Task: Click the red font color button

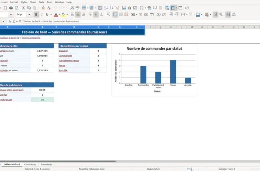Action: (56, 15)
